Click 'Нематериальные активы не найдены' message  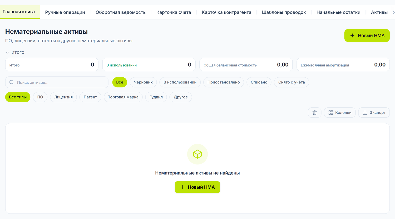tap(197, 173)
